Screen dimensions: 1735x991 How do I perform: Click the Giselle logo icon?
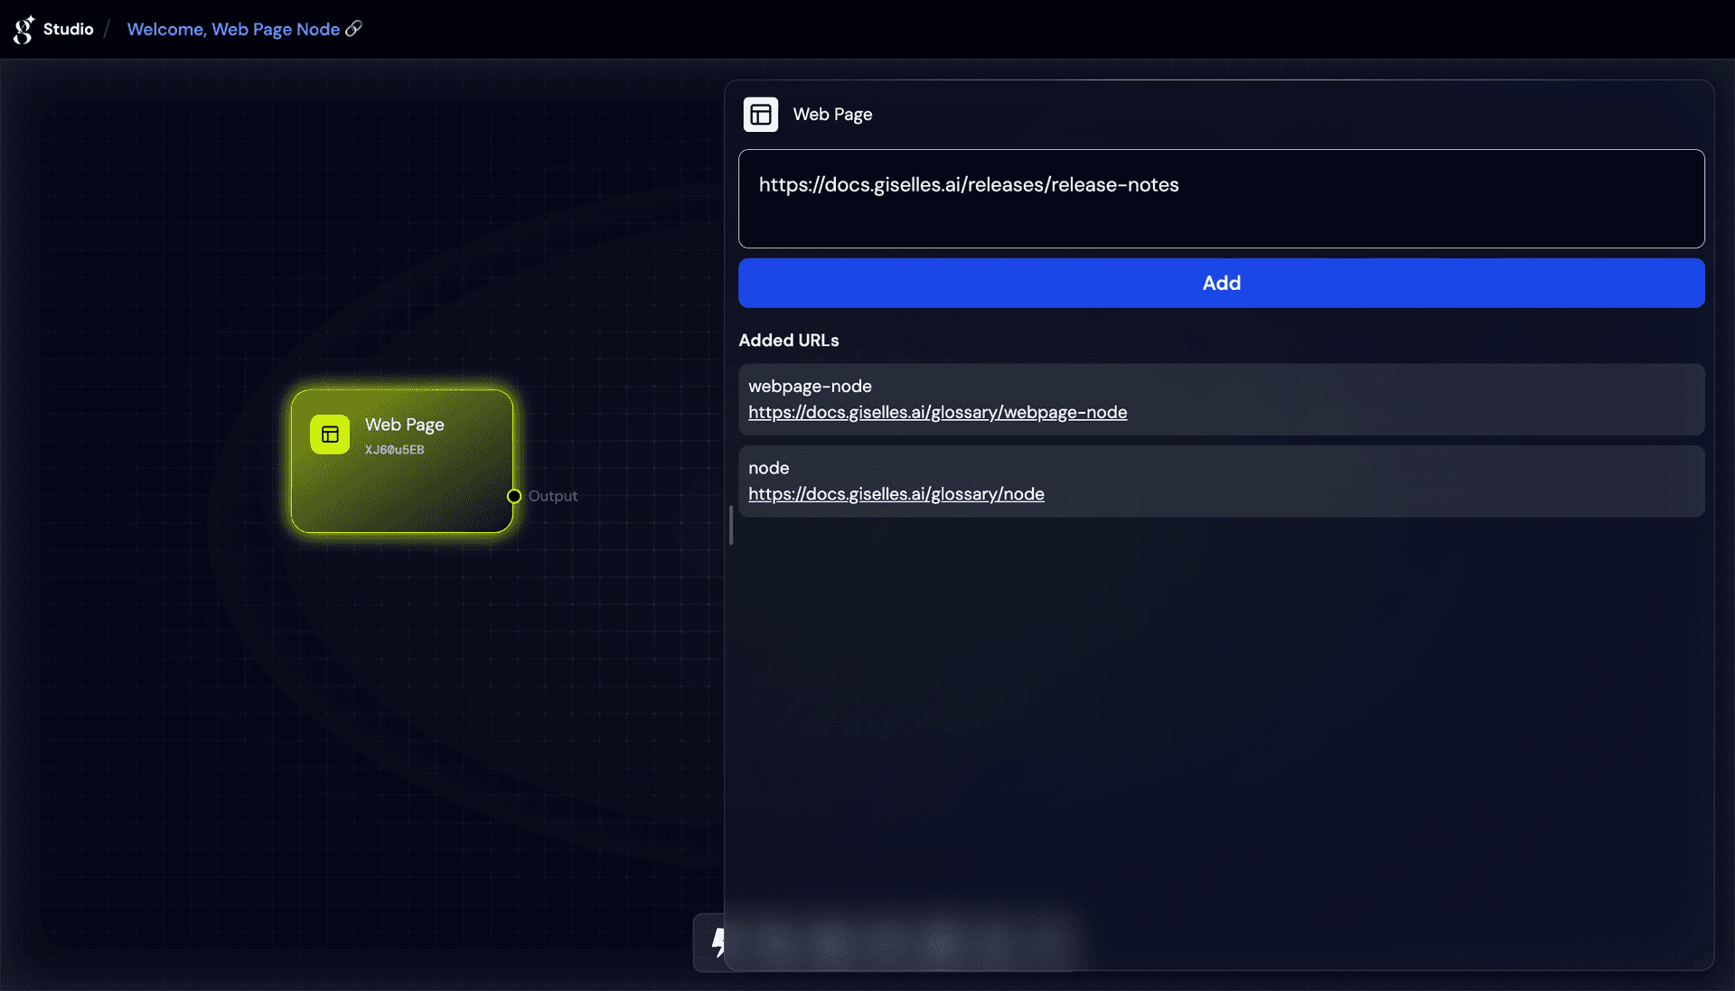coord(23,29)
